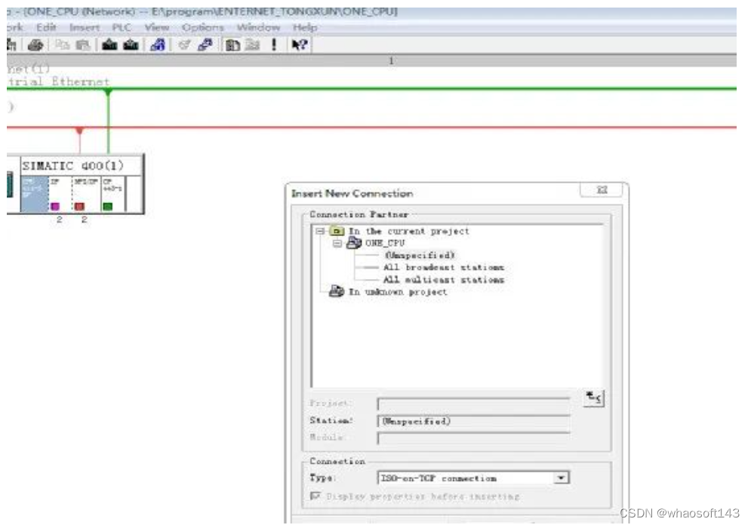
Task: Click the context help arrow-question icon
Action: [x=300, y=45]
